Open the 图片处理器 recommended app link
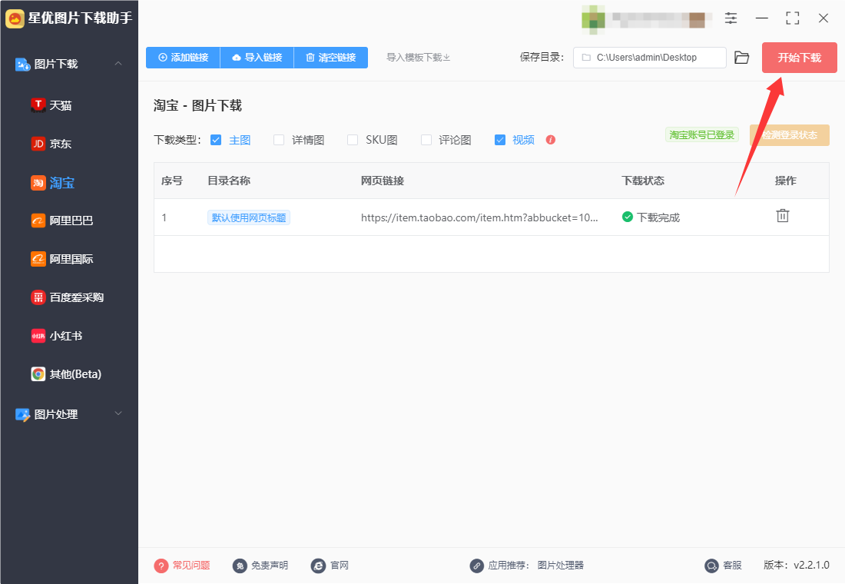The image size is (845, 584). 561,565
